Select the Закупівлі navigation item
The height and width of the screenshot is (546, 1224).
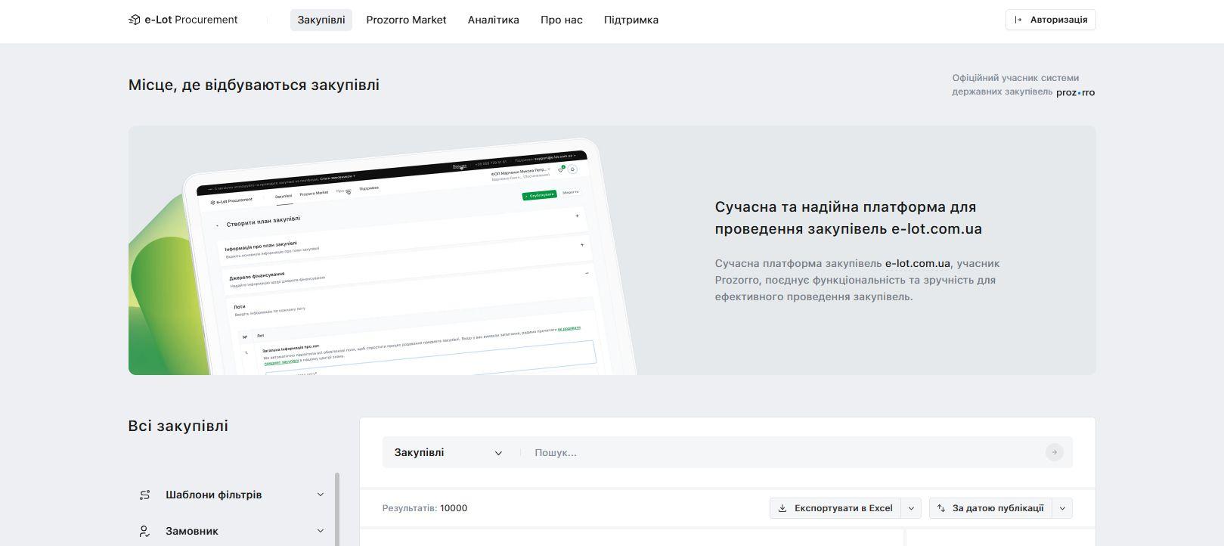(x=321, y=20)
